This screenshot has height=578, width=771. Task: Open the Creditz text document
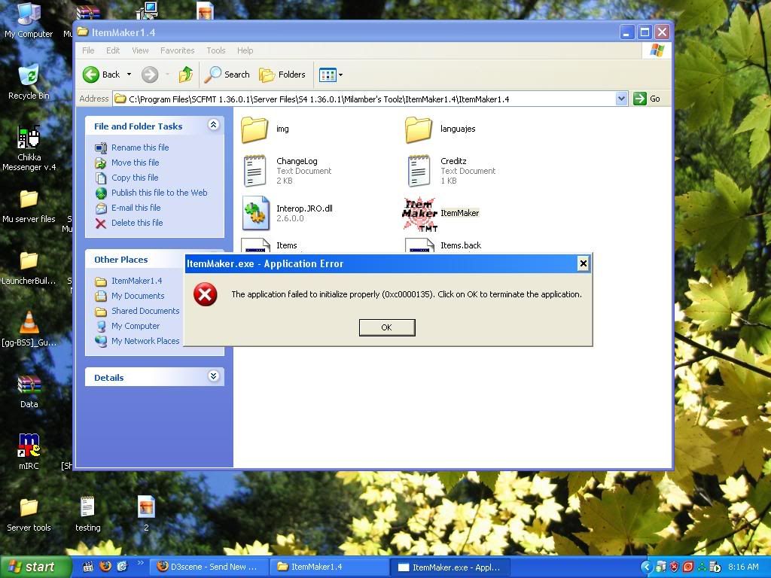tap(419, 171)
